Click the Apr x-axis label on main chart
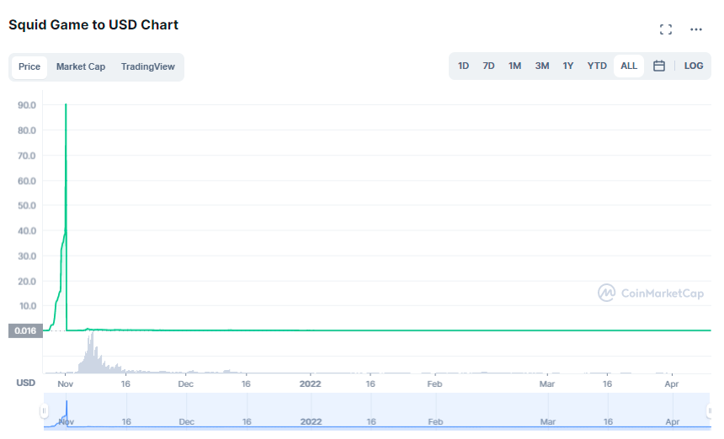 tap(671, 383)
